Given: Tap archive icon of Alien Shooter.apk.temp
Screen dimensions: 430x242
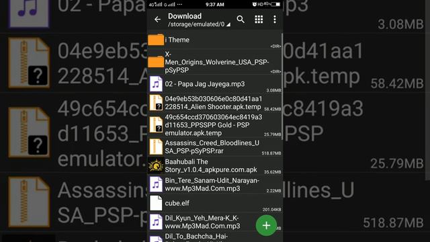Looking at the screenshot, I should coord(156,103).
